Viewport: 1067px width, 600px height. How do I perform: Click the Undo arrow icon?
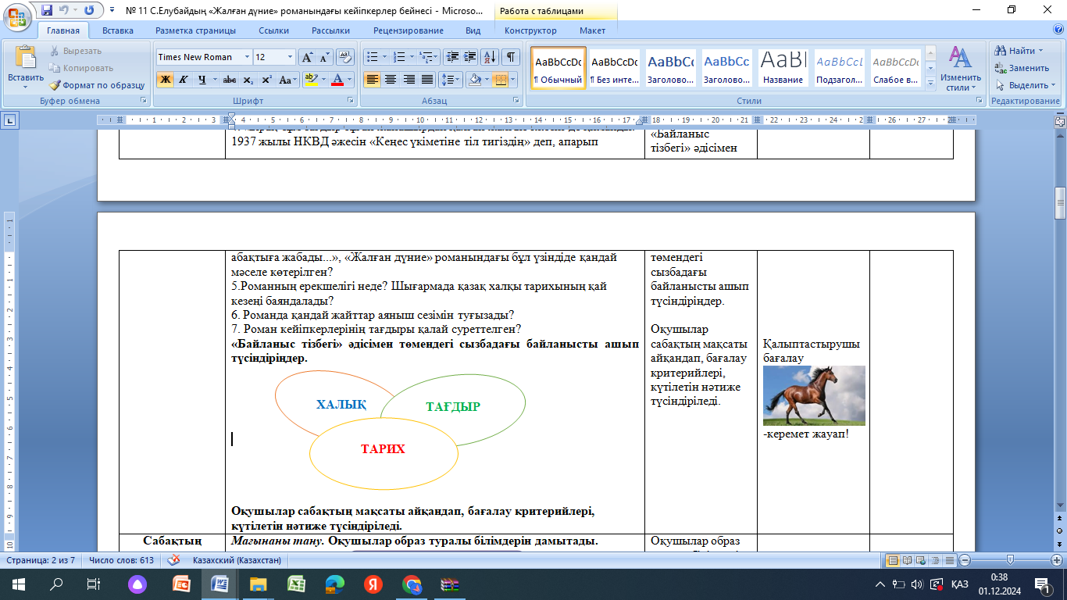[x=65, y=10]
